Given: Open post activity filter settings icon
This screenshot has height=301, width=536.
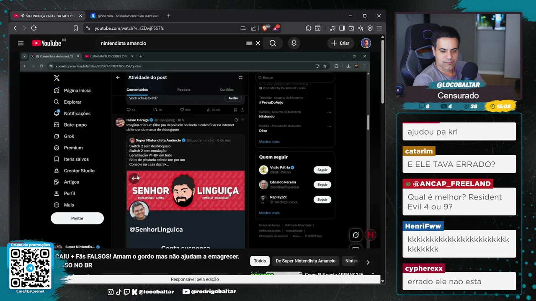Looking at the screenshot, I should (x=240, y=77).
